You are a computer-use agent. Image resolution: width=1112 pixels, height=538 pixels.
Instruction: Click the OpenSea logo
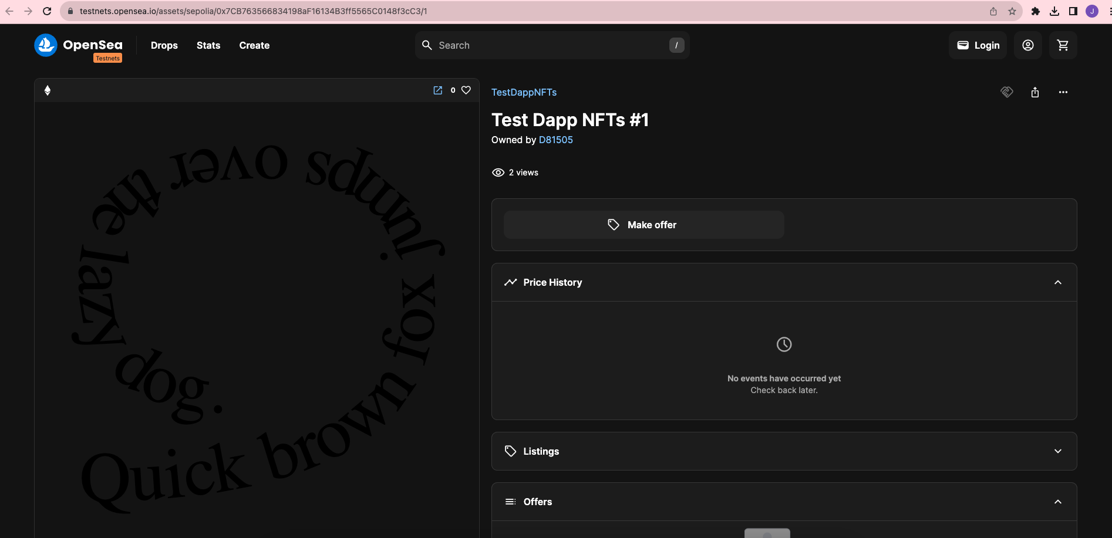click(78, 45)
